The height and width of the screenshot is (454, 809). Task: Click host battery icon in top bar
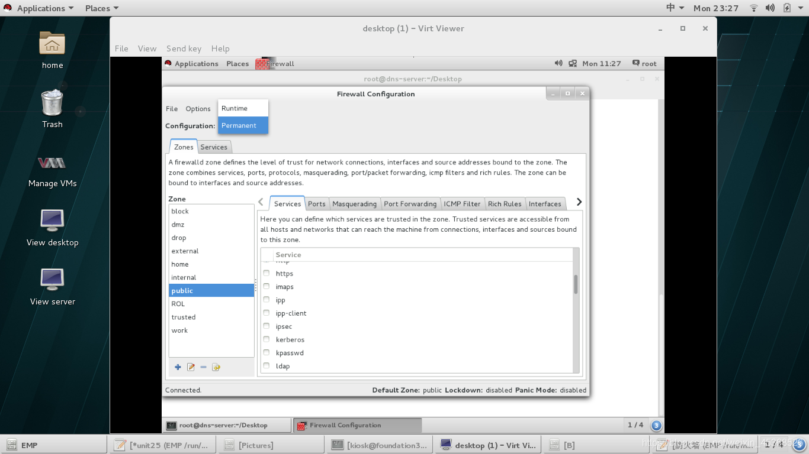pos(787,8)
